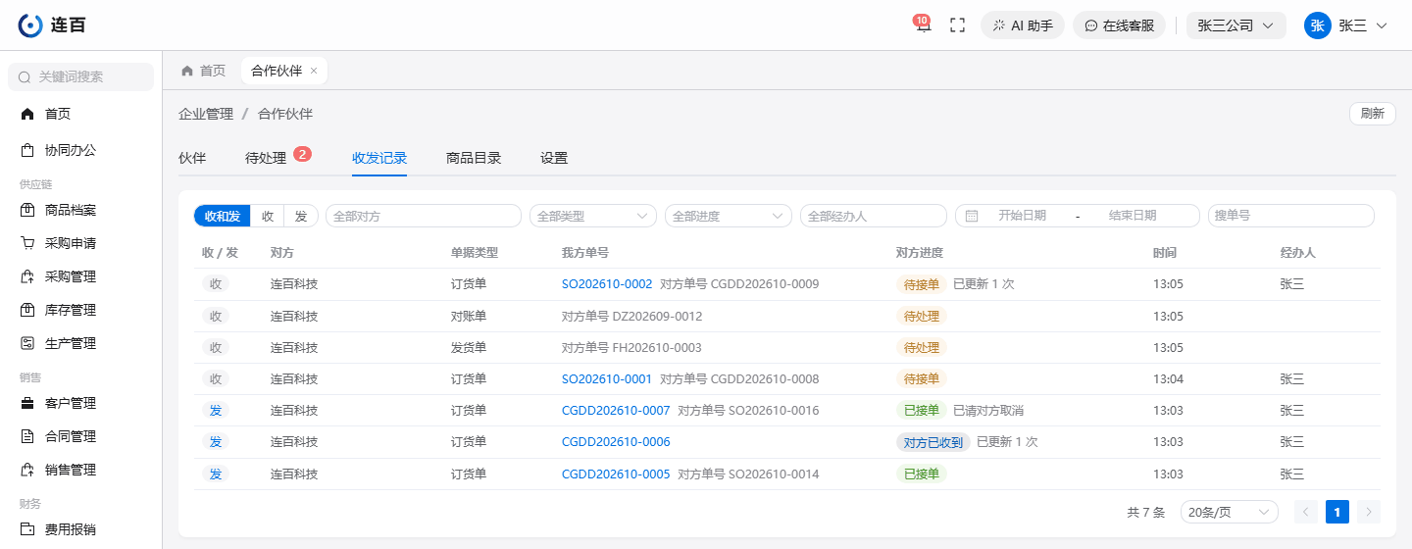Screen dimensions: 1412x549
Task: Open 在线客服 online support
Action: pyautogui.click(x=1119, y=25)
